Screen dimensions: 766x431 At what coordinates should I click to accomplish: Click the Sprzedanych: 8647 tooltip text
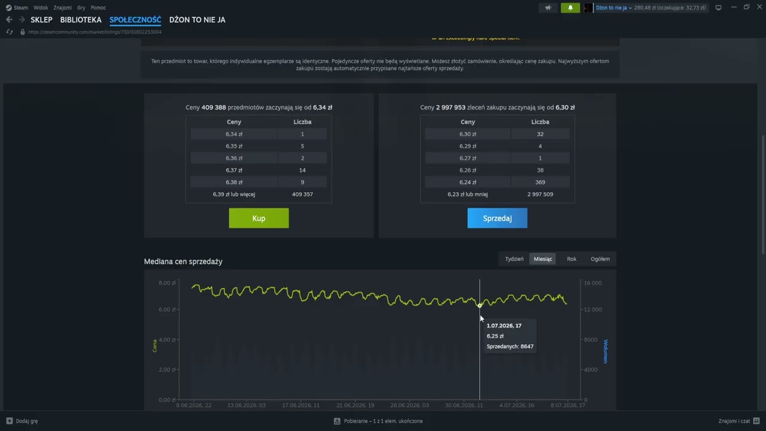click(510, 347)
